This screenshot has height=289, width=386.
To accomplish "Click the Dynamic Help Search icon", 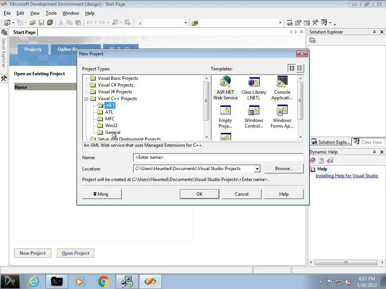I will [x=330, y=160].
